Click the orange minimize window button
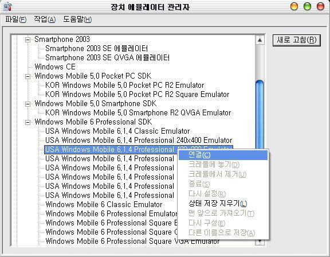The image size is (330, 257). 294,6
